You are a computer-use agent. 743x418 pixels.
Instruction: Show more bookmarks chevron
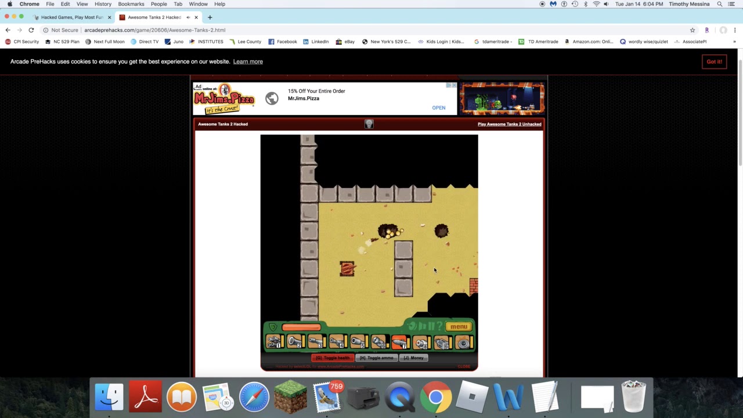click(734, 42)
